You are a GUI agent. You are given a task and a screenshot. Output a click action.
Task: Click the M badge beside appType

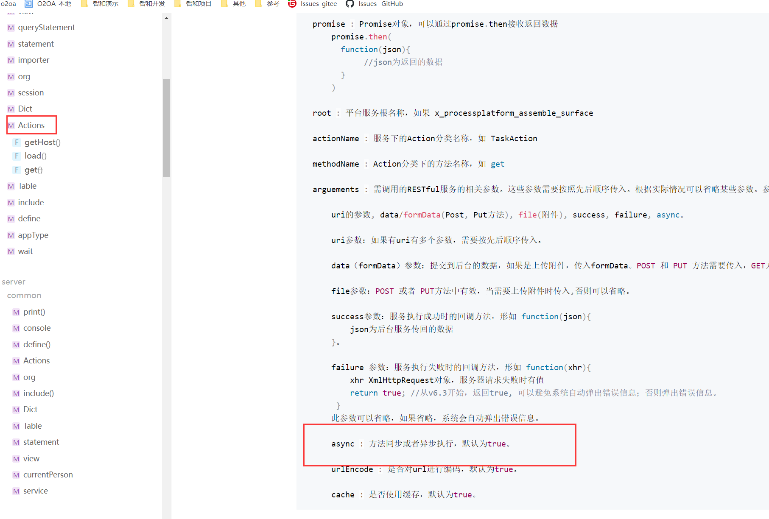click(11, 236)
